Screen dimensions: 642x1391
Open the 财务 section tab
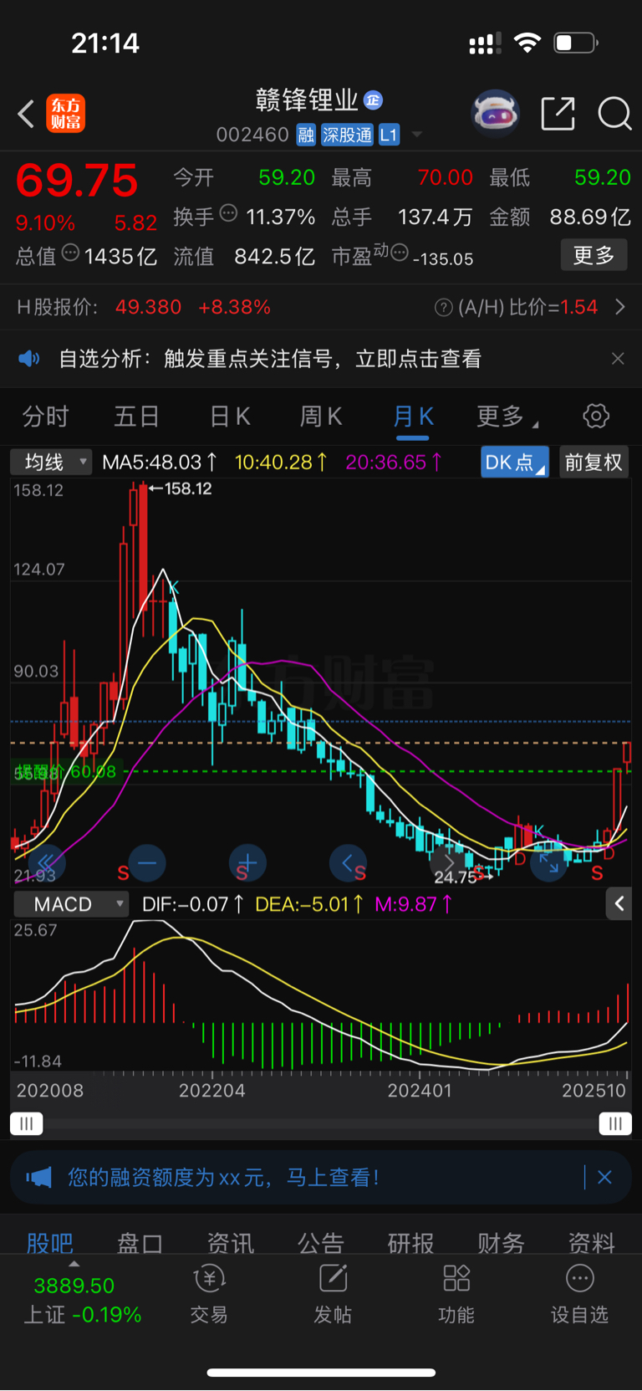[501, 1243]
